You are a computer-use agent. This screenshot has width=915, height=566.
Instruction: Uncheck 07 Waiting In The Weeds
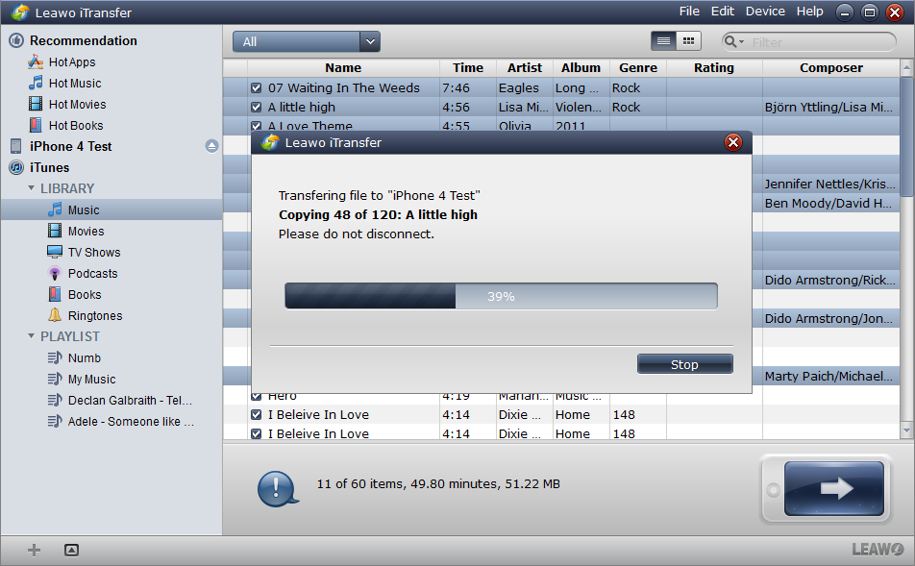pos(257,88)
